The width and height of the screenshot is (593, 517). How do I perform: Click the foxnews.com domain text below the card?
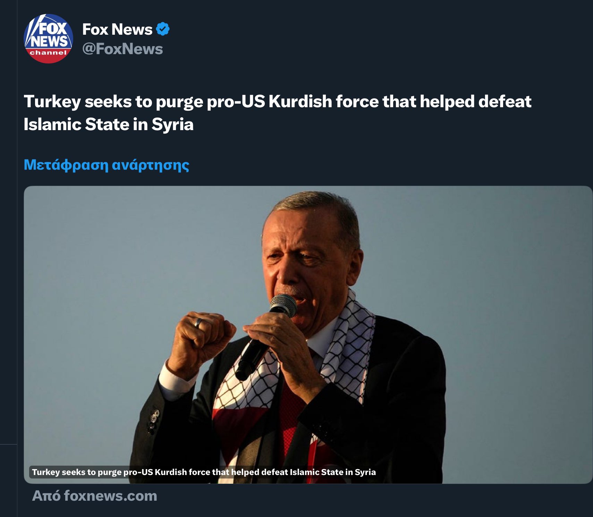[x=110, y=496]
